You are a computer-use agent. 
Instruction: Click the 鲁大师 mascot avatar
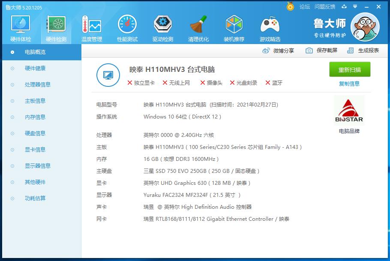(x=365, y=27)
